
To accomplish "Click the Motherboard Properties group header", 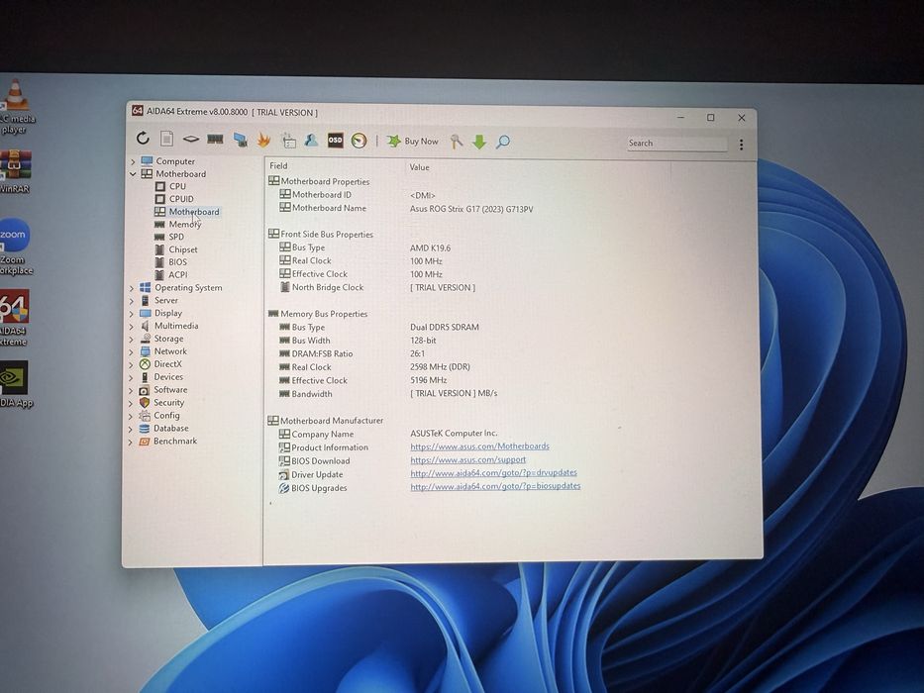I will coord(319,181).
